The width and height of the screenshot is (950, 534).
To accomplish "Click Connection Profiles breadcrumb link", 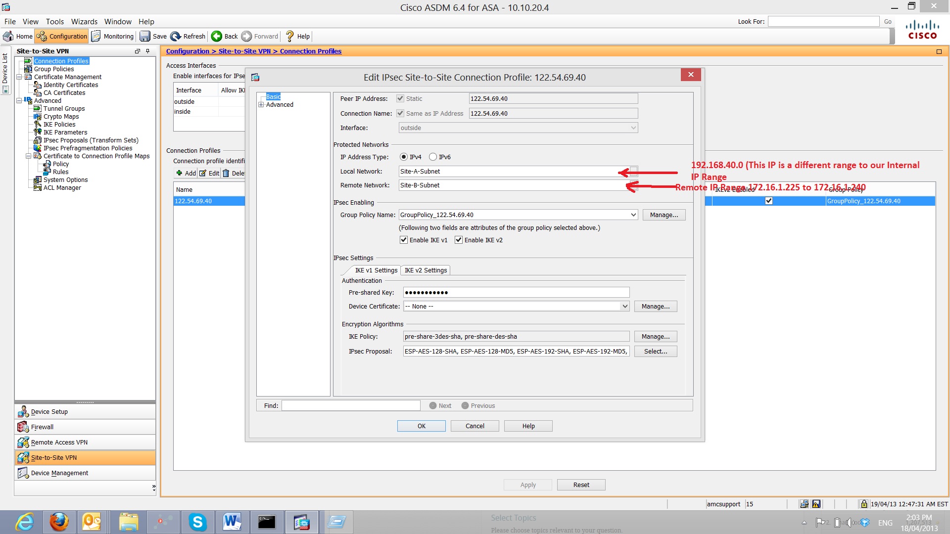I will click(310, 51).
